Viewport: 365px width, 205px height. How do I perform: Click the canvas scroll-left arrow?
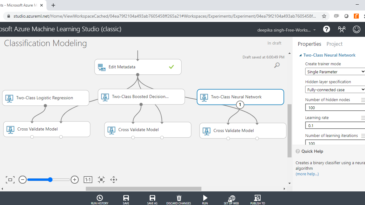pos(2,189)
